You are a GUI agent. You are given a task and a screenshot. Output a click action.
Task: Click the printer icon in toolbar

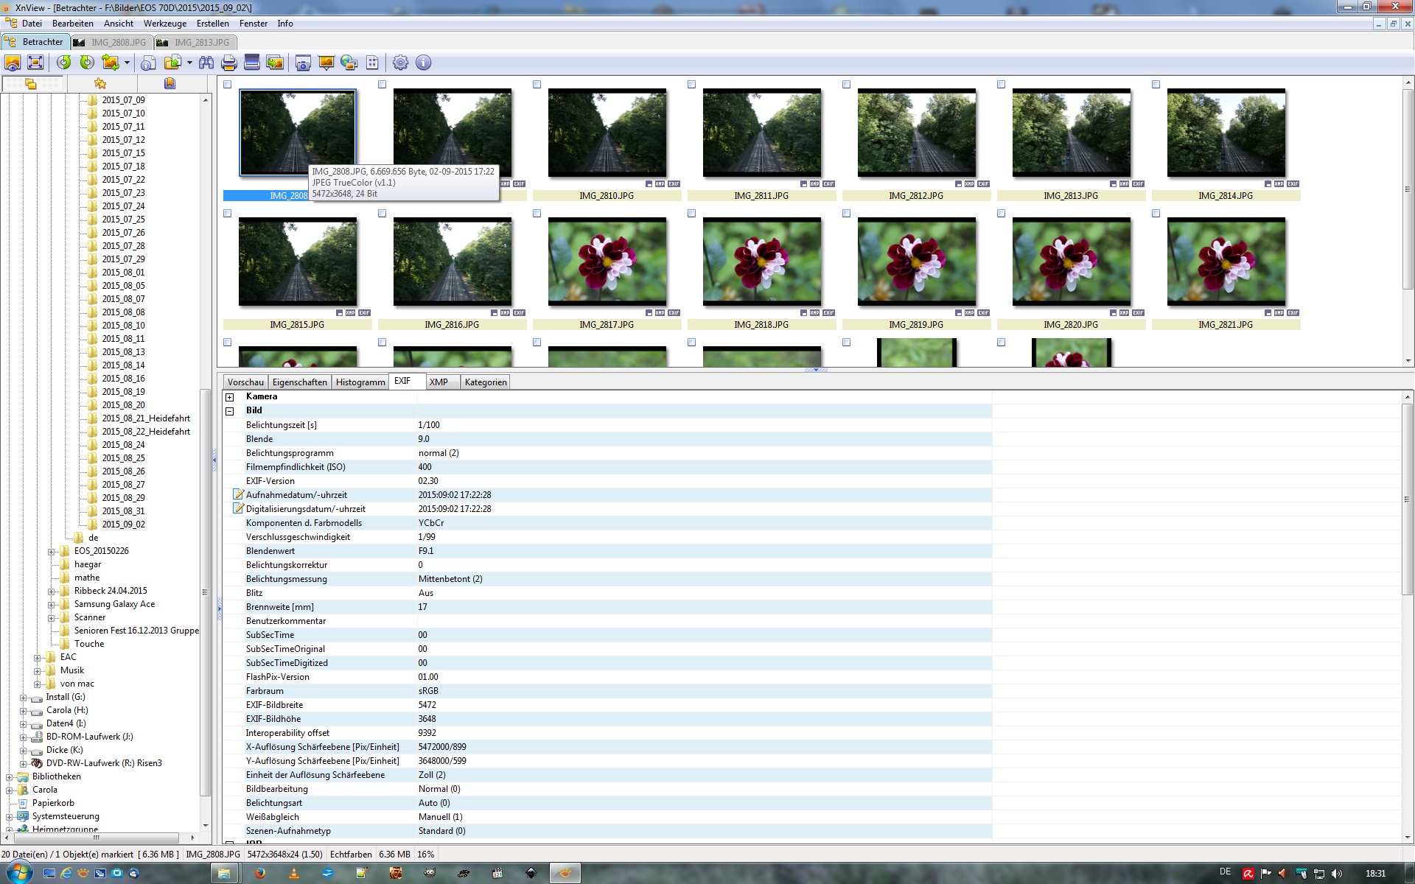point(229,63)
